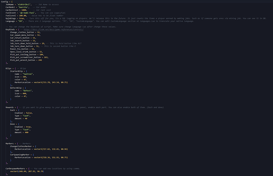Click the StarterBlip MarkerLocation vector3 value

point(51,82)
